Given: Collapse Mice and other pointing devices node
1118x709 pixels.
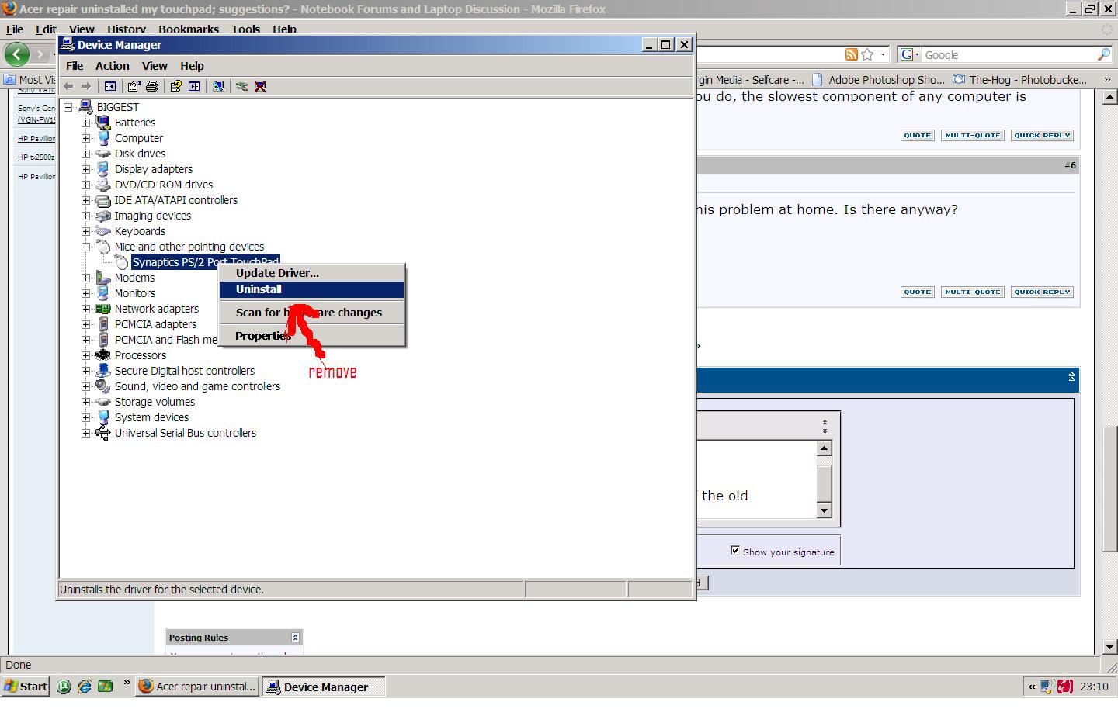Looking at the screenshot, I should coord(86,247).
